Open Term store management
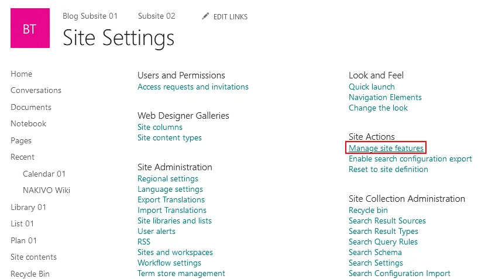Viewport: 478px width, 279px height. (x=181, y=274)
